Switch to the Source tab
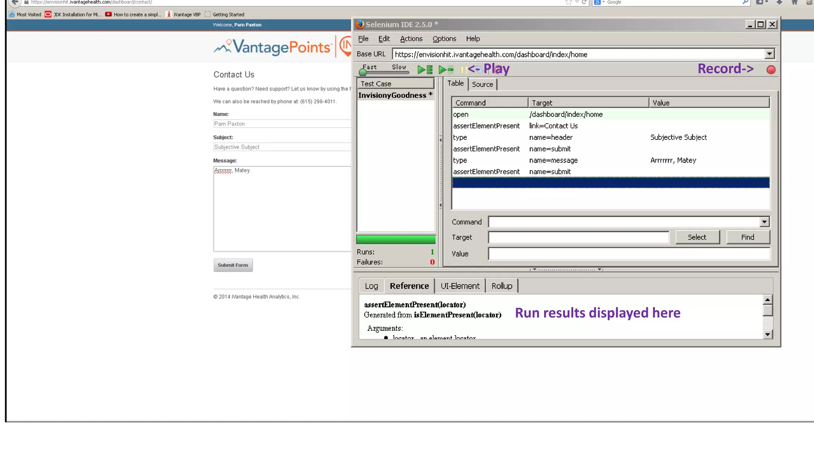Image resolution: width=814 pixels, height=458 pixels. 482,84
